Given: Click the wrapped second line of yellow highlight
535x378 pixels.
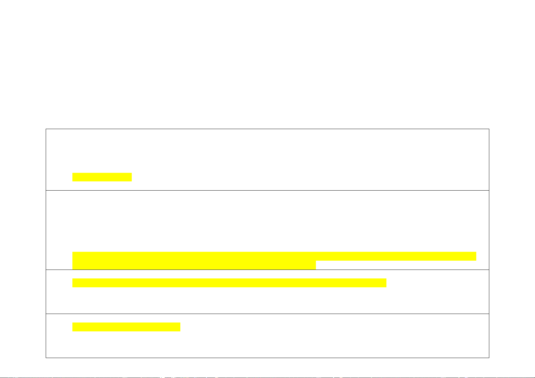Looking at the screenshot, I should (194, 265).
